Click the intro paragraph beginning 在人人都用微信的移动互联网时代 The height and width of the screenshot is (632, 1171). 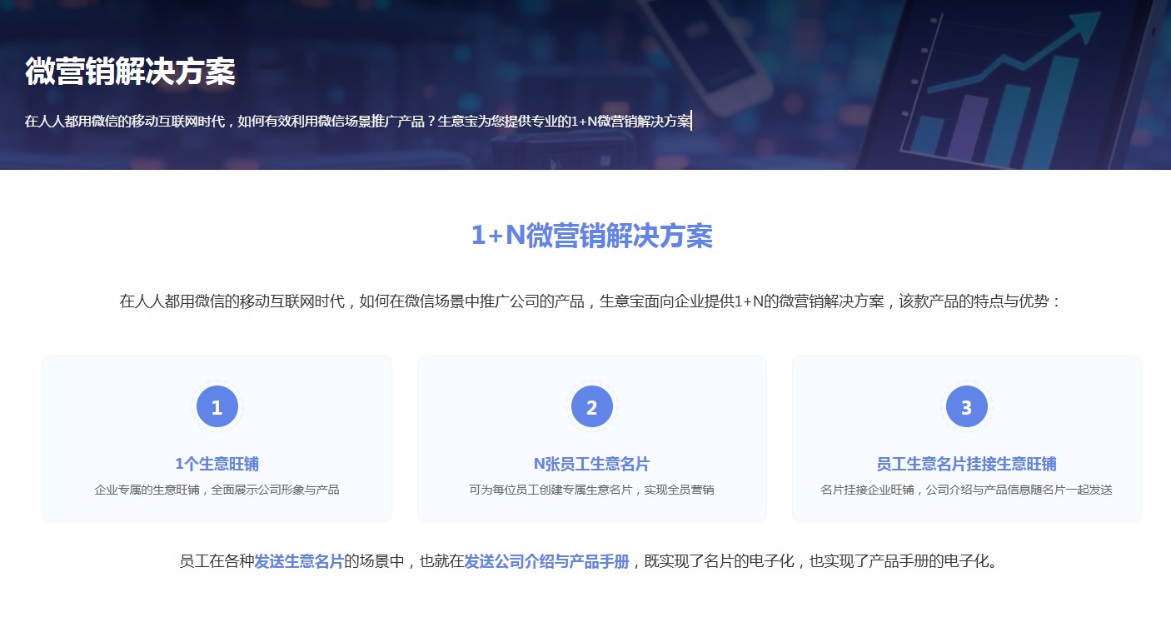pyautogui.click(x=591, y=301)
